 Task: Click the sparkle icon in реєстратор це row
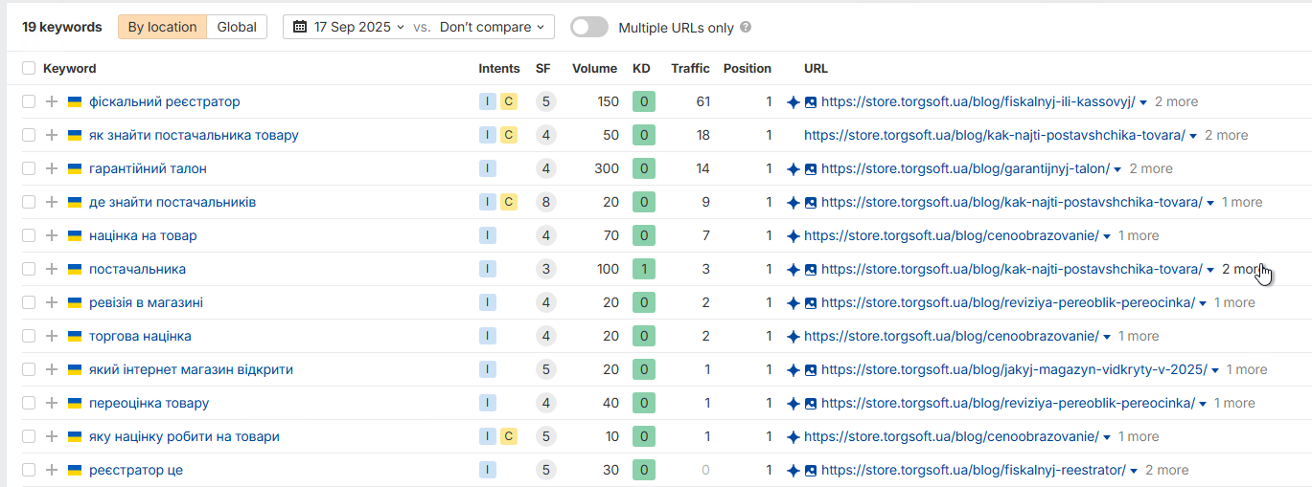793,470
